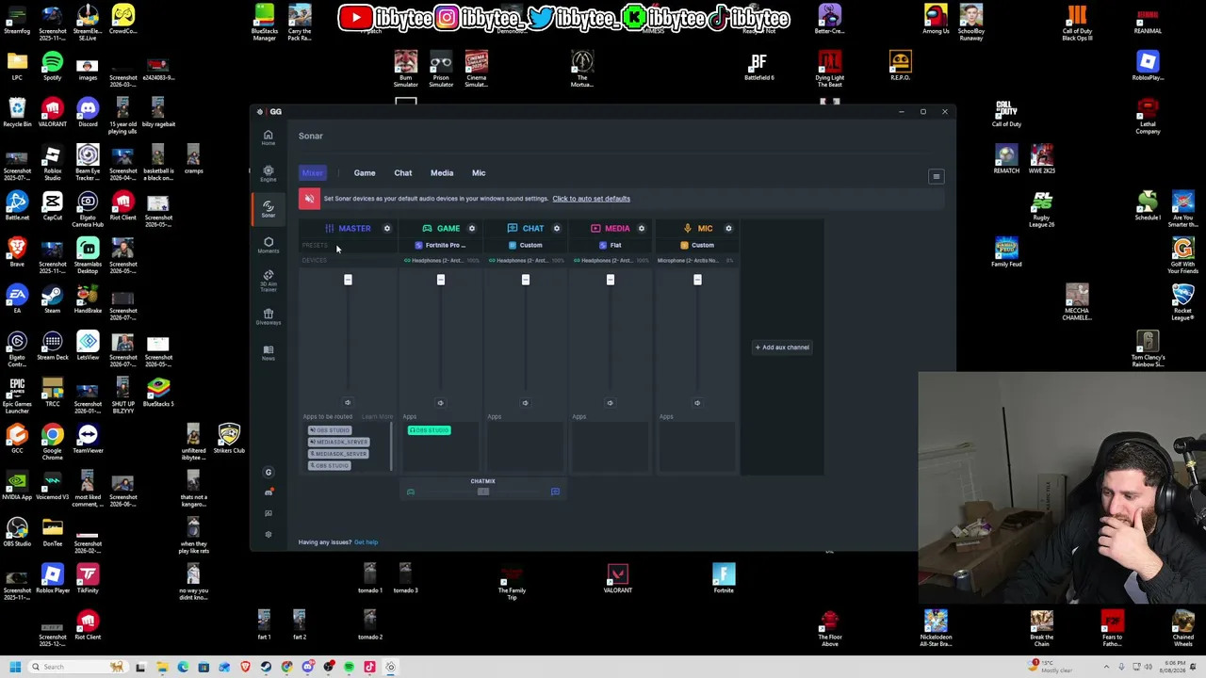The height and width of the screenshot is (678, 1206).
Task: Open Engine in the GG sidebar
Action: [x=269, y=174]
